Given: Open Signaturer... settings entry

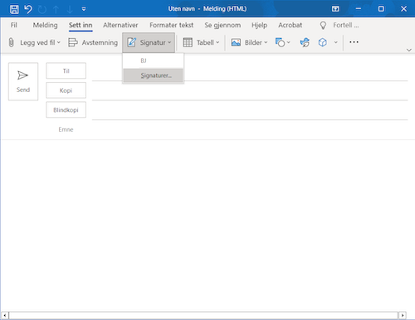Looking at the screenshot, I should click(x=153, y=75).
